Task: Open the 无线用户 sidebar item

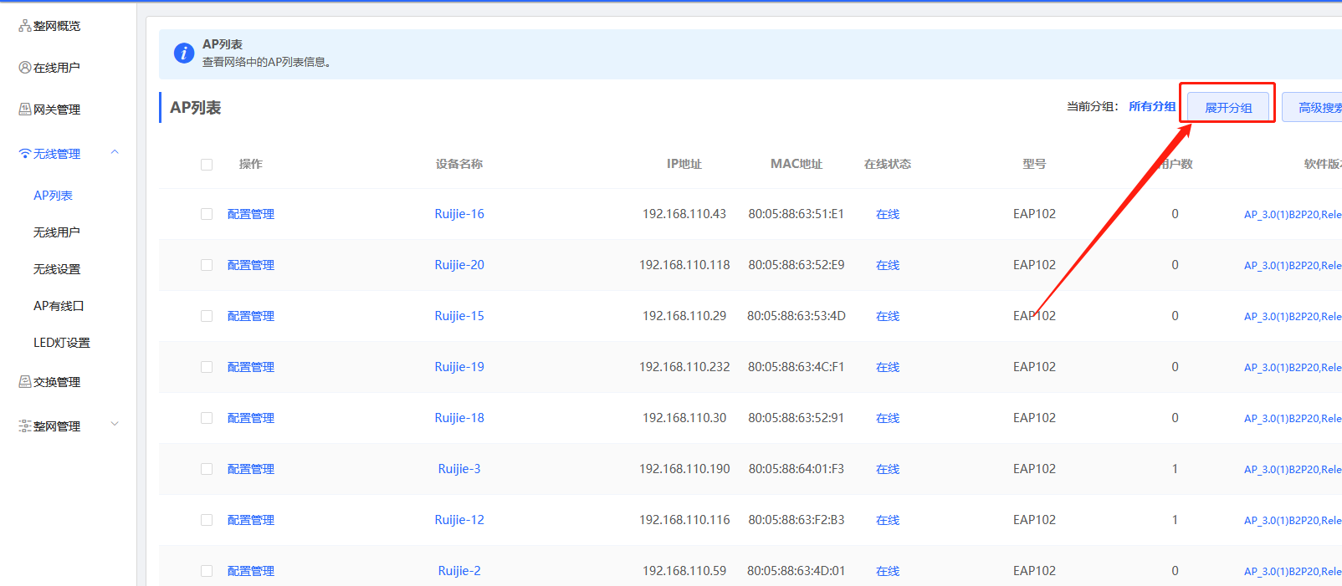Action: [57, 232]
